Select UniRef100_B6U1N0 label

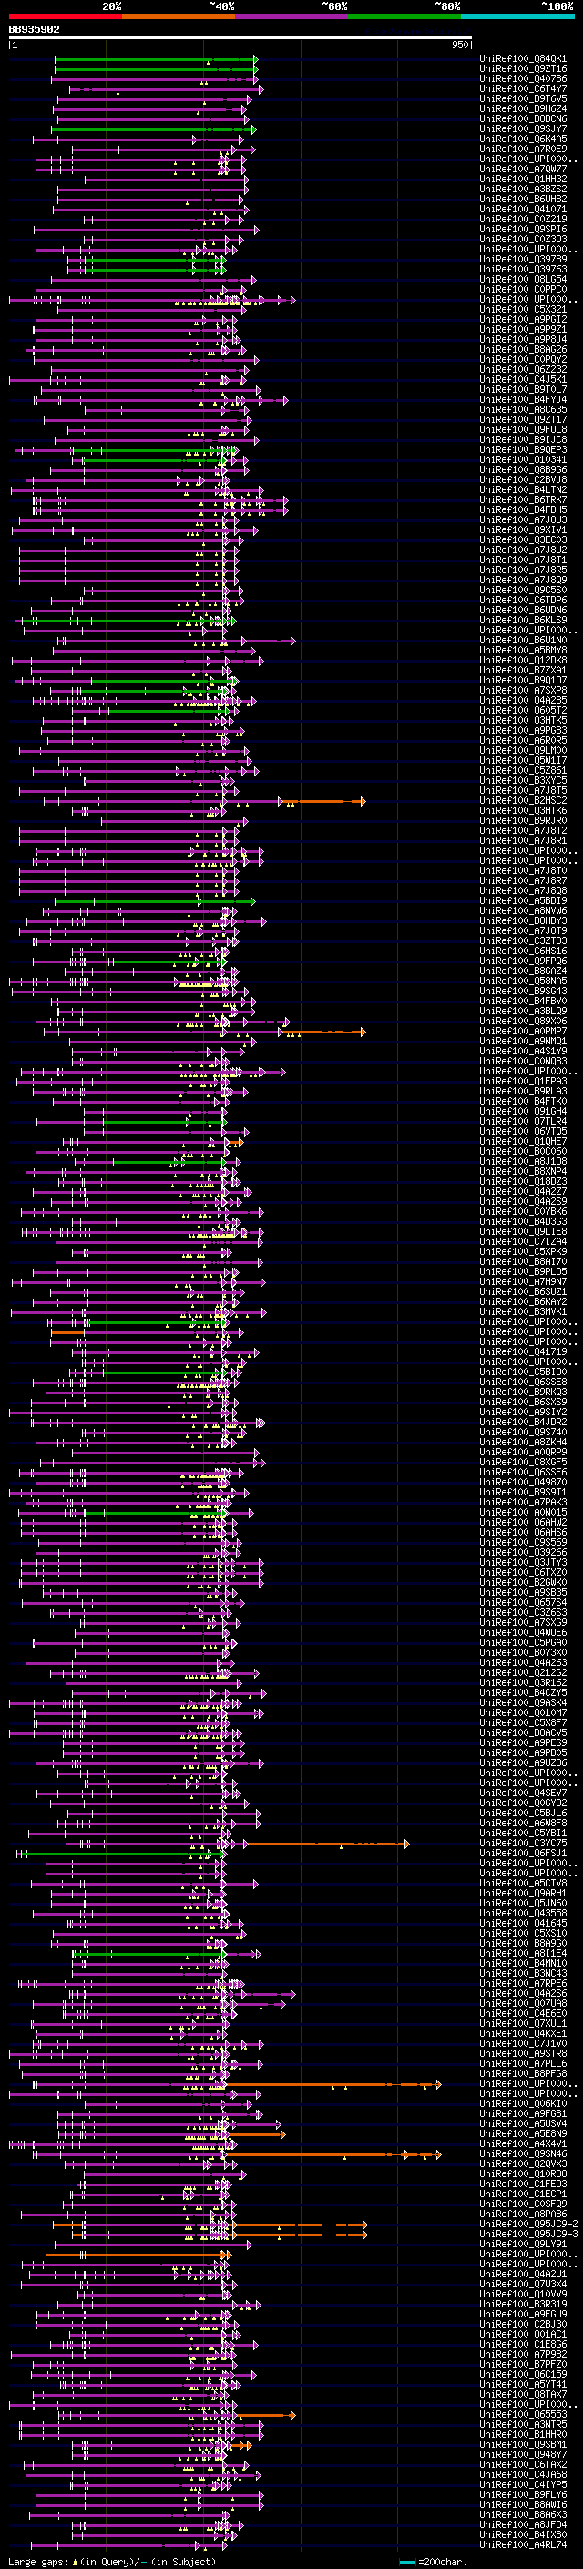[x=523, y=641]
